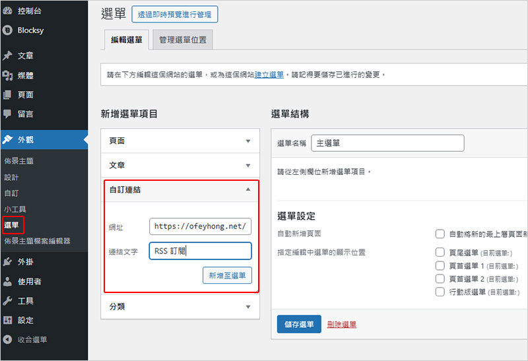Click the 控制台 dashboard icon
The width and height of the screenshot is (528, 361).
click(7, 11)
